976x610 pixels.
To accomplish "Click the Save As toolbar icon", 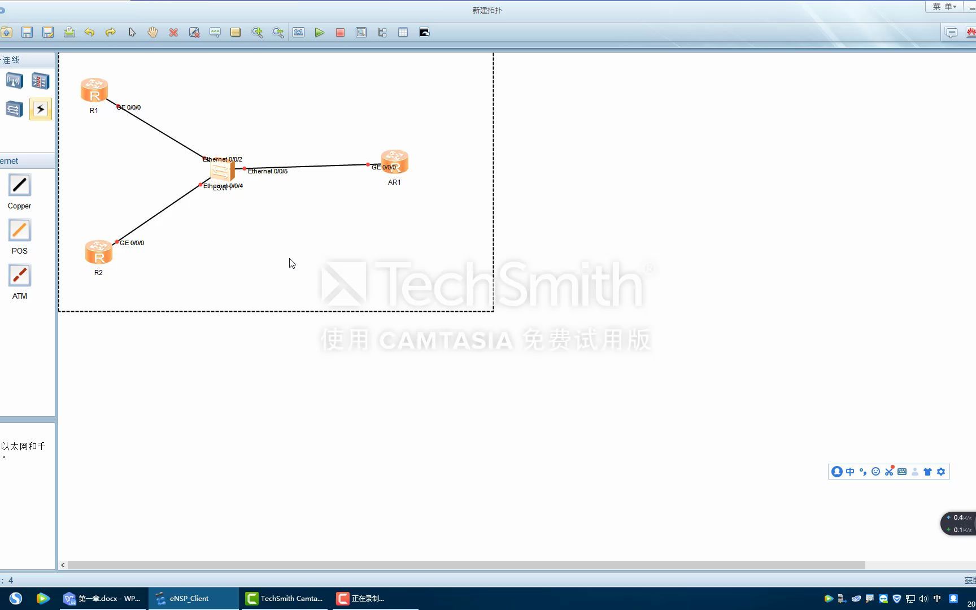I will (48, 32).
